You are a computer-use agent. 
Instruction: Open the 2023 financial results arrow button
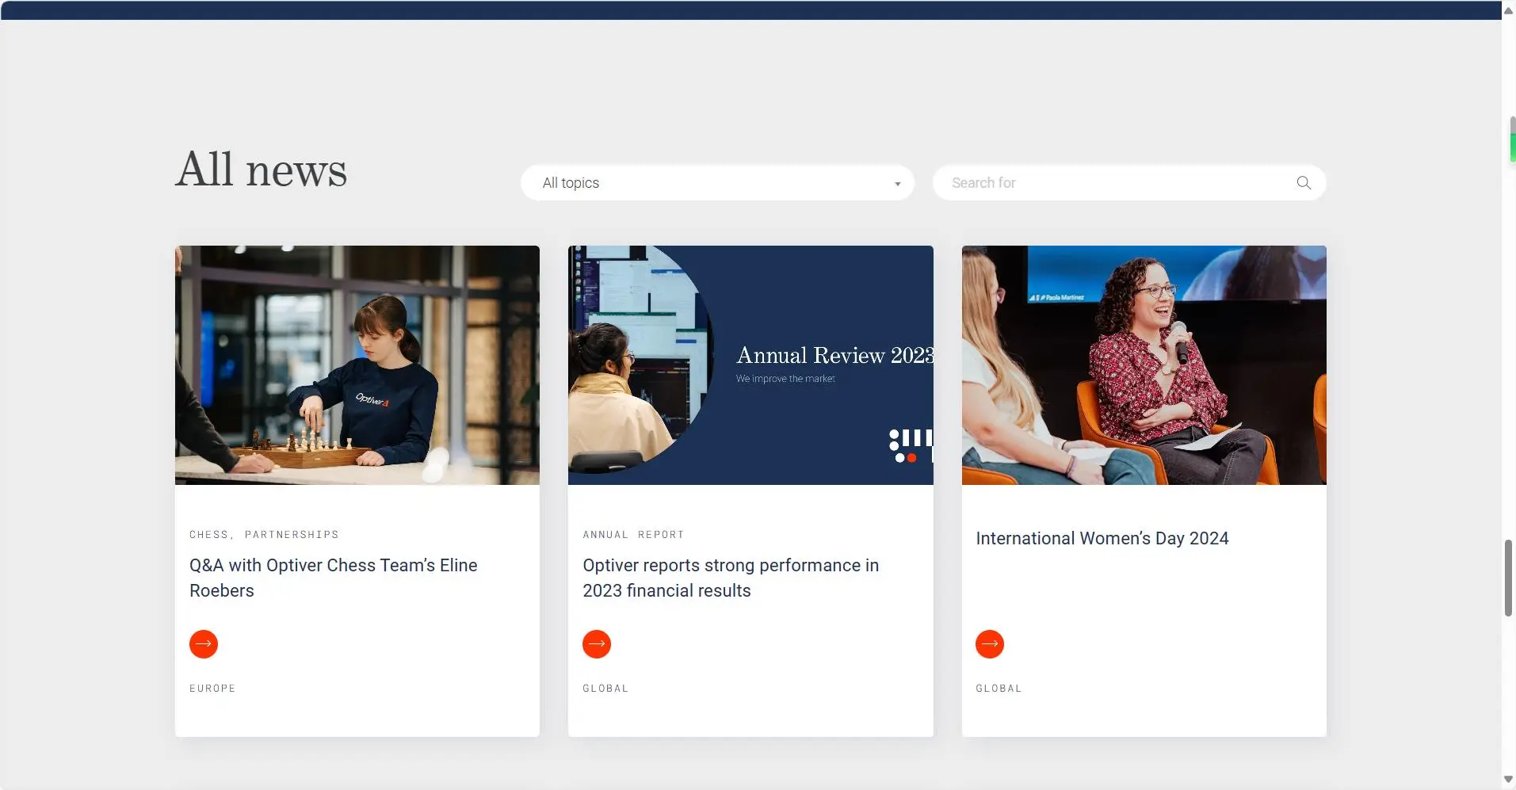click(x=597, y=644)
